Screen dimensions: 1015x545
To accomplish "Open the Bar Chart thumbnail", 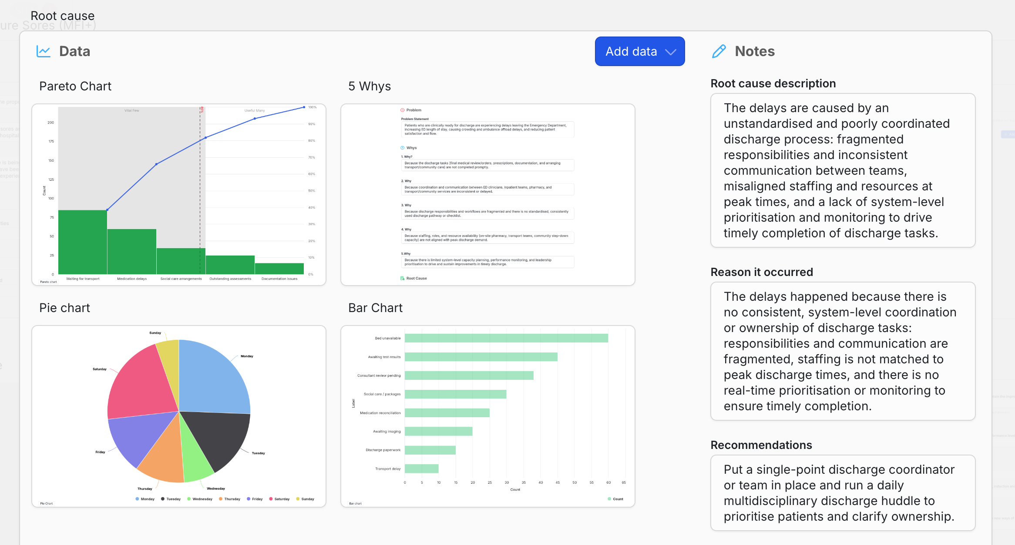I will click(x=488, y=416).
